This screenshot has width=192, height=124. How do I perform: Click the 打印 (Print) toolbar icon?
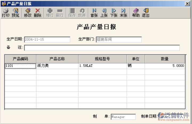5,12
